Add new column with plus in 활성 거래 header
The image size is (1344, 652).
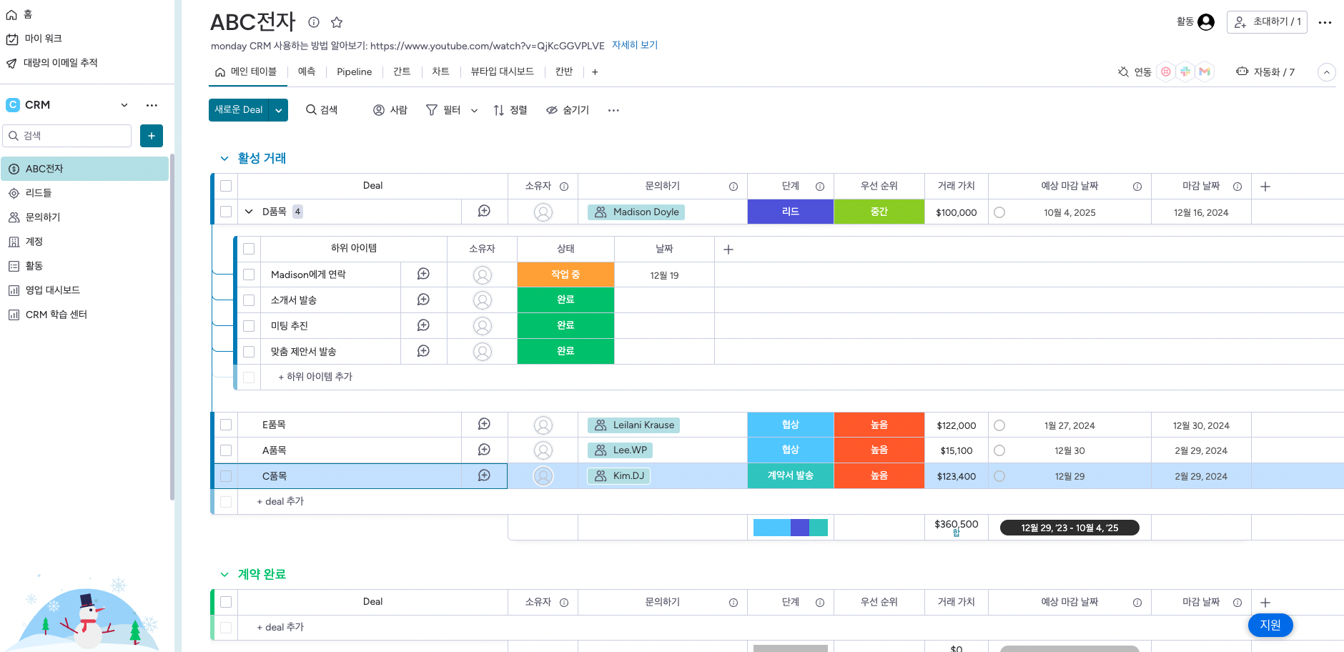1265,187
